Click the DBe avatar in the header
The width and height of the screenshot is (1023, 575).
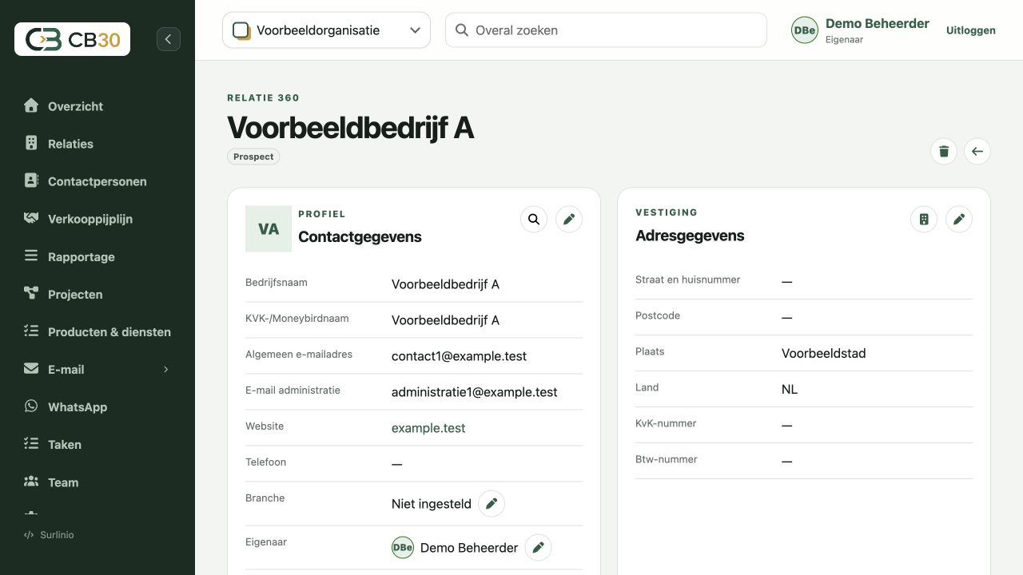coord(805,30)
